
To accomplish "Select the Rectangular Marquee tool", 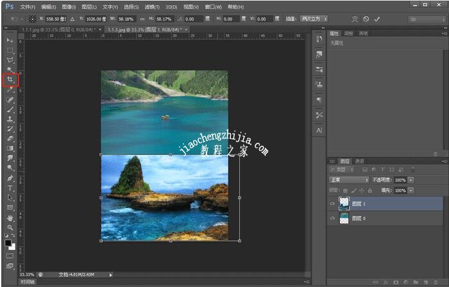I will coord(10,50).
